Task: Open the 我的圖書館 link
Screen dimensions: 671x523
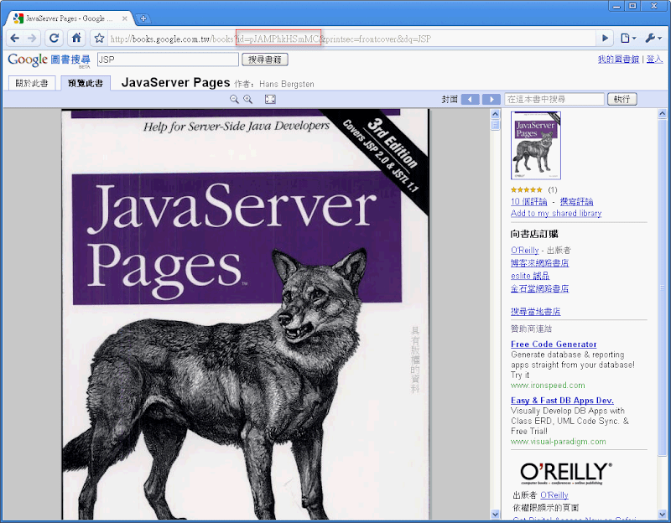Action: pyautogui.click(x=618, y=59)
